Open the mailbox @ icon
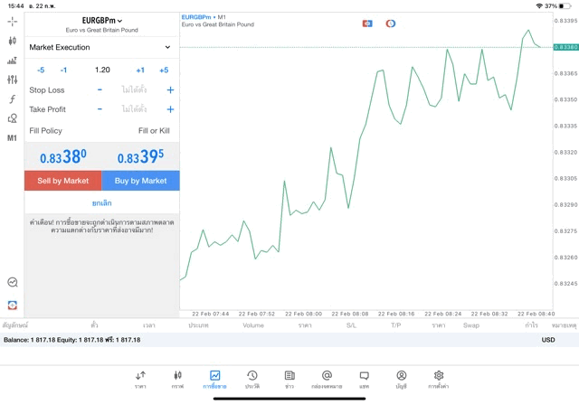579x404 pixels. pyautogui.click(x=327, y=379)
